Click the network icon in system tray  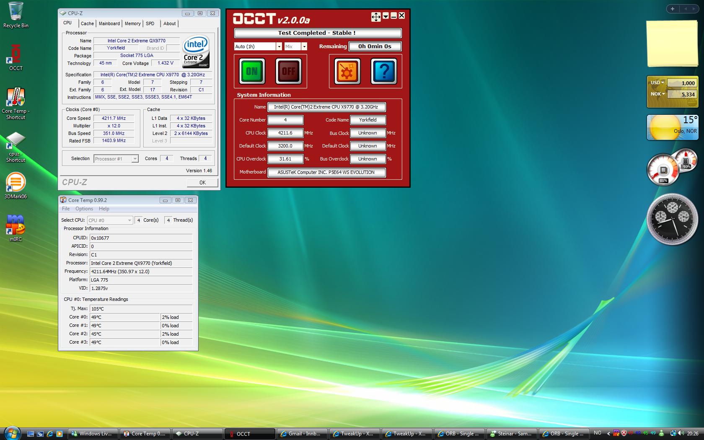[x=673, y=433]
